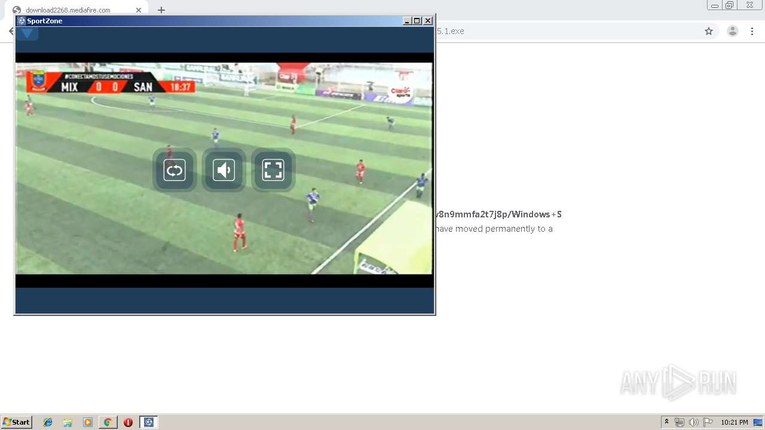Minimize the SportZone window
The width and height of the screenshot is (765, 430).
coord(407,21)
